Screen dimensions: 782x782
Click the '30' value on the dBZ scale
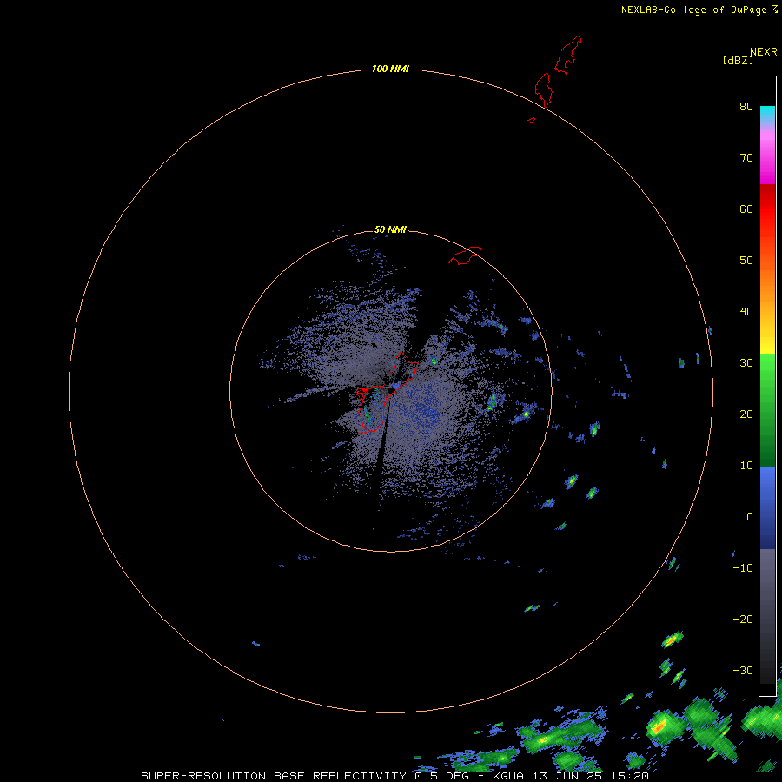746,362
